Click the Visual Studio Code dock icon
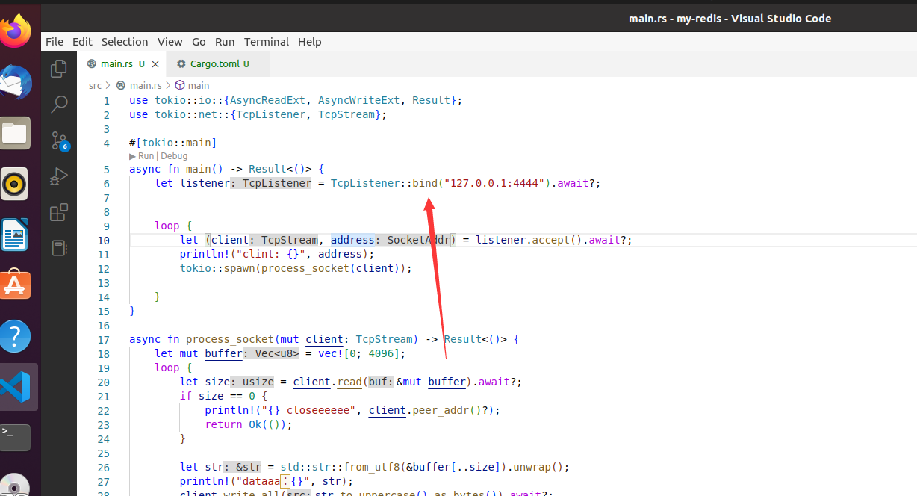The height and width of the screenshot is (496, 917). coord(16,387)
